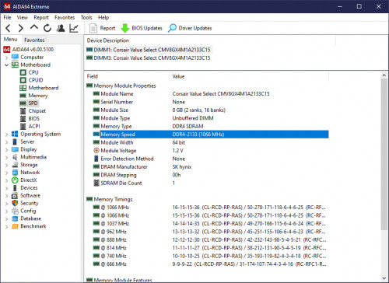Select the Chipset tree item
This screenshot has height=283, width=389.
click(37, 111)
